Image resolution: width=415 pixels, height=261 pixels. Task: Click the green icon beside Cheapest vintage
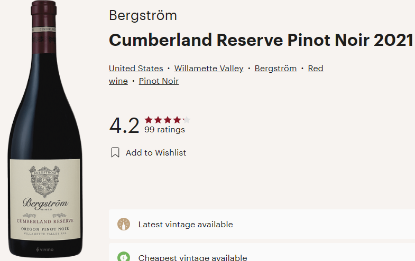coord(124,257)
